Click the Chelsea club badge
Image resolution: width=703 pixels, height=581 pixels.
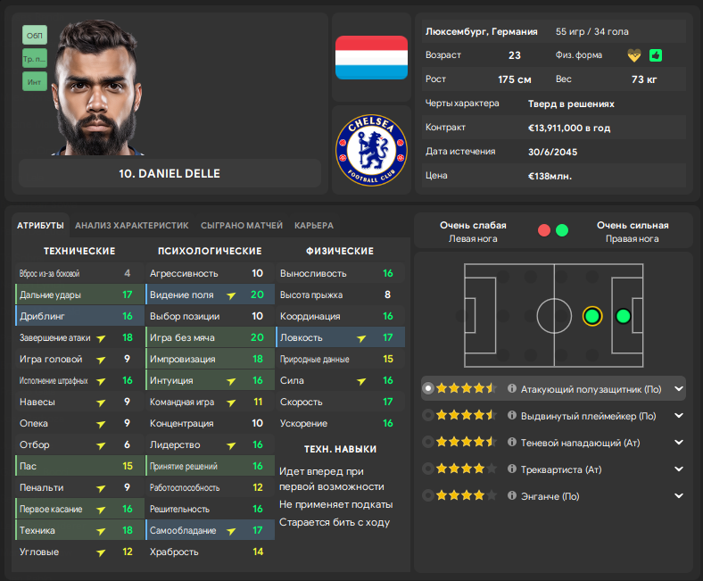[x=370, y=150]
